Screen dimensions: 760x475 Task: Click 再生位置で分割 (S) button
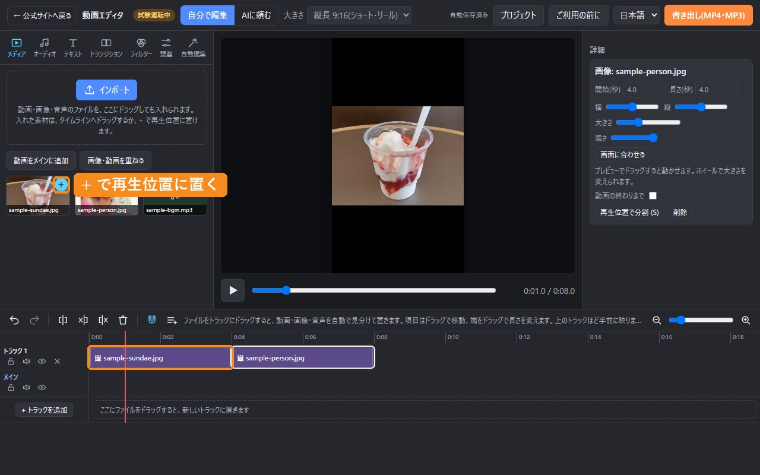(629, 213)
